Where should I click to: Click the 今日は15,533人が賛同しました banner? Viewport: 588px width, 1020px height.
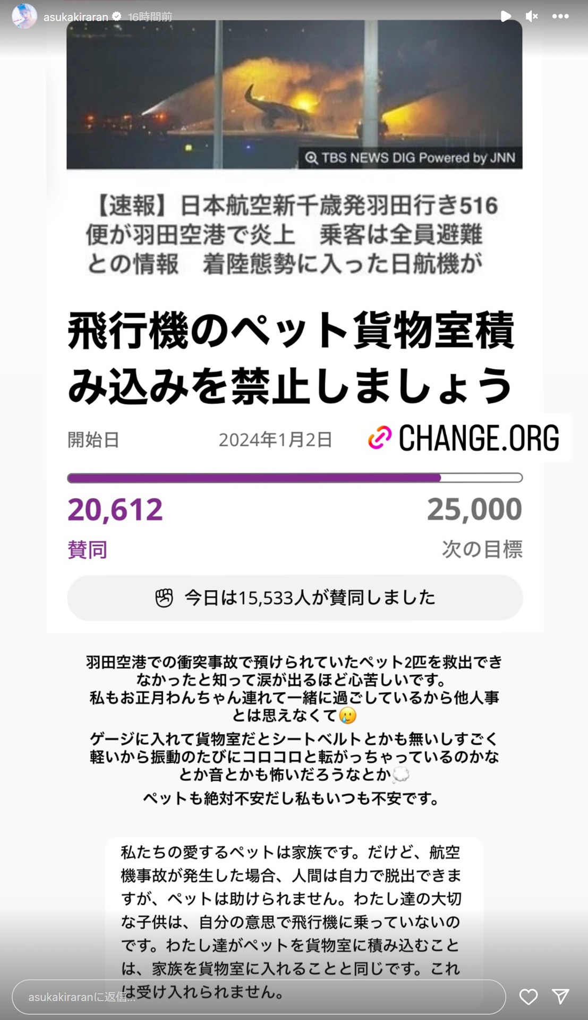295,598
